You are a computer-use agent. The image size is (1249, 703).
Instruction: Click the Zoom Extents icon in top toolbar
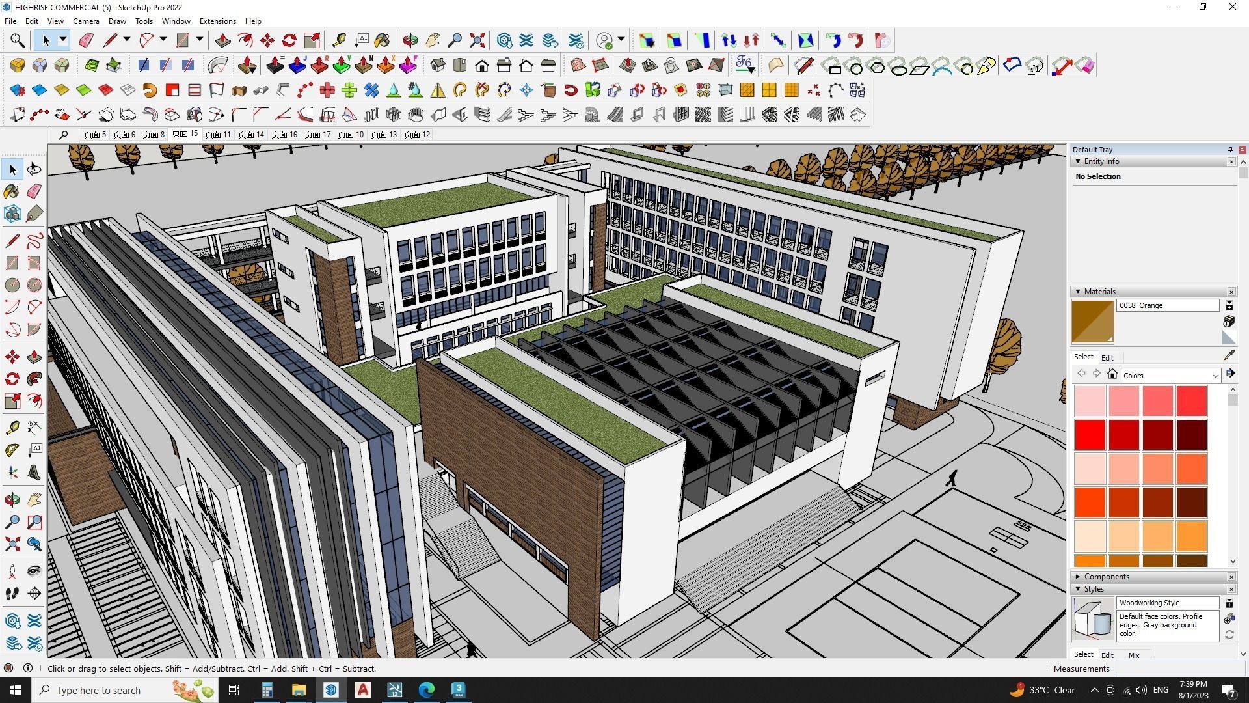(x=477, y=40)
